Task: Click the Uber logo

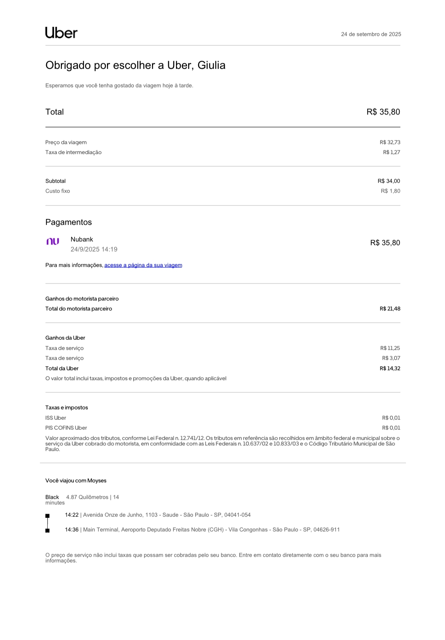Action: 61,33
